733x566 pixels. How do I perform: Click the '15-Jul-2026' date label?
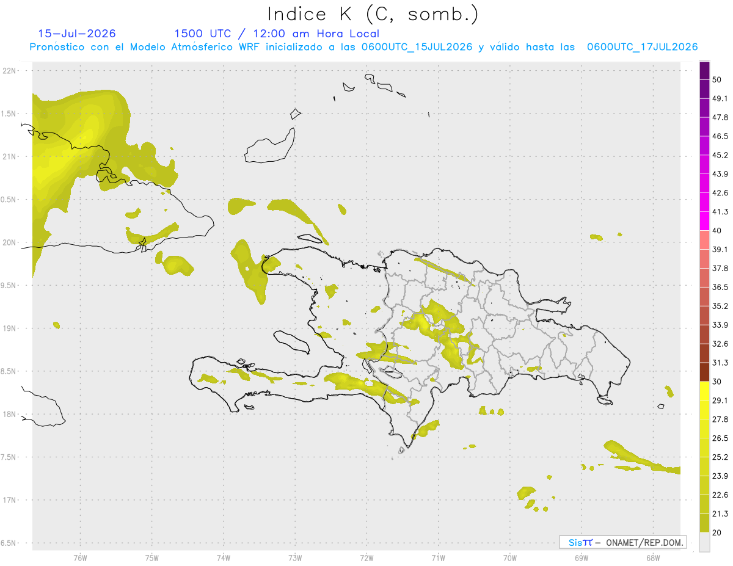(x=77, y=34)
